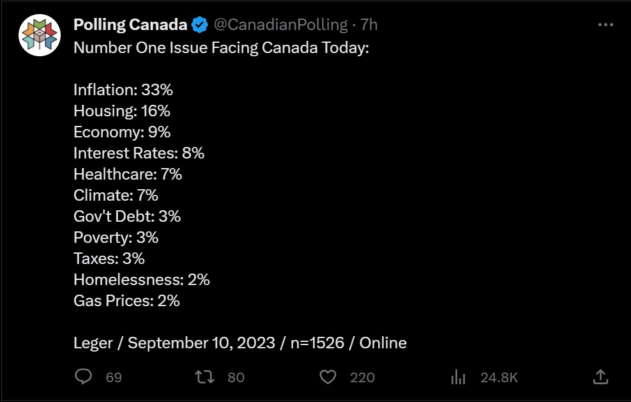Click the 7h timestamp link

[369, 25]
